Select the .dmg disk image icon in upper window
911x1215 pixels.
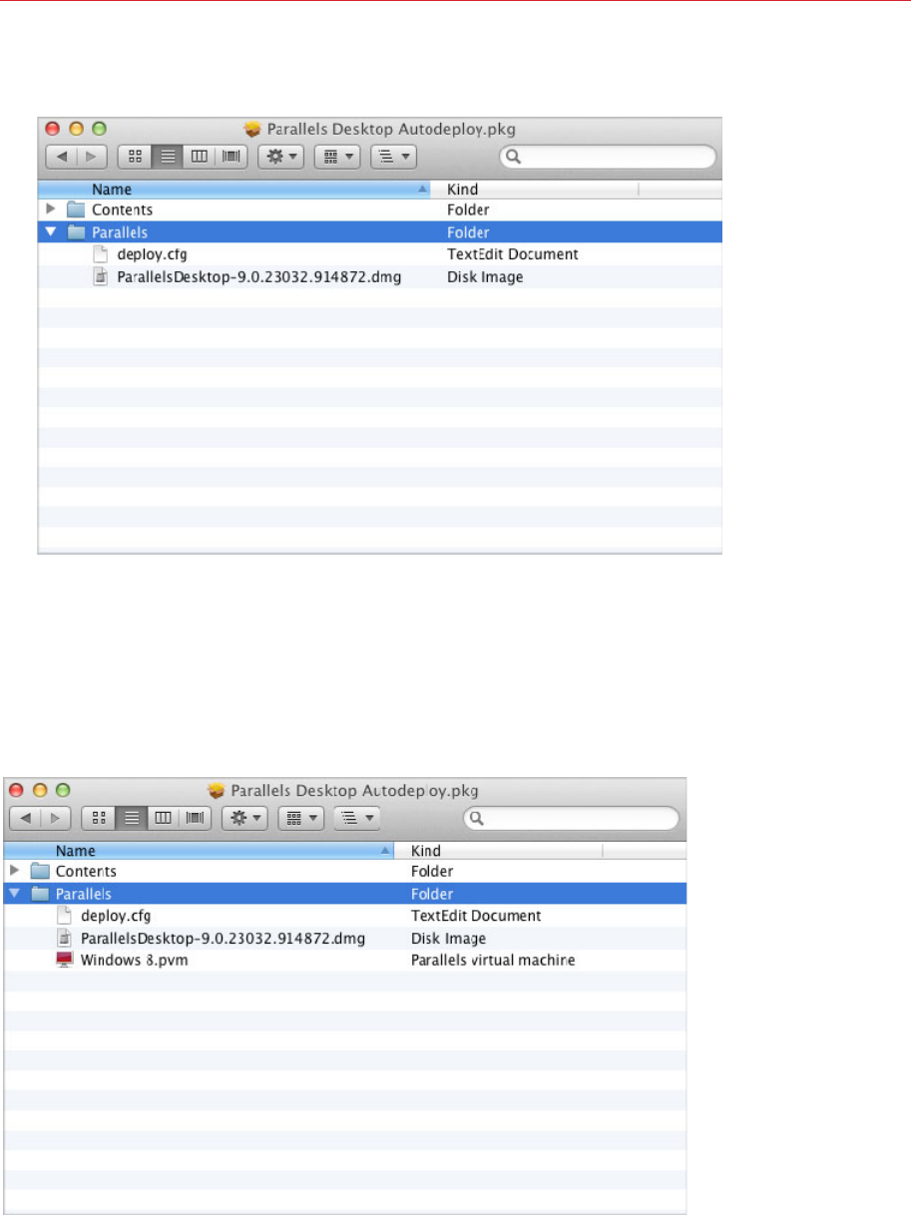(100, 276)
